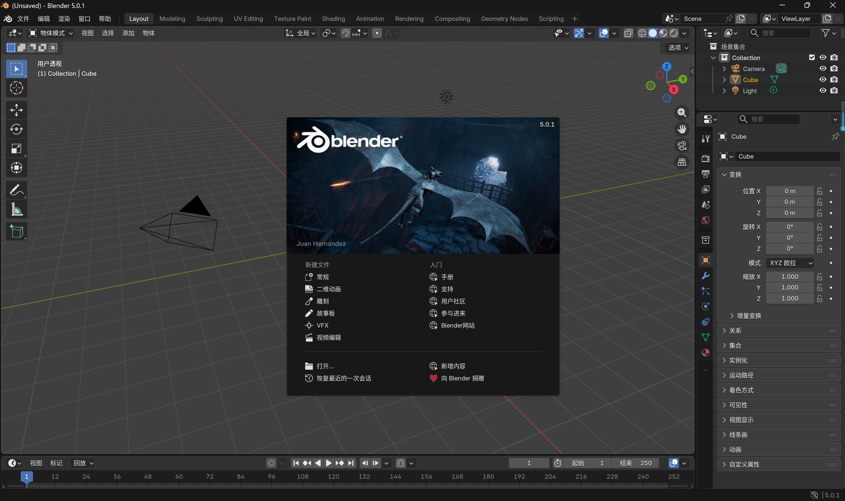
Task: Open the 编辑 menu
Action: tap(44, 19)
